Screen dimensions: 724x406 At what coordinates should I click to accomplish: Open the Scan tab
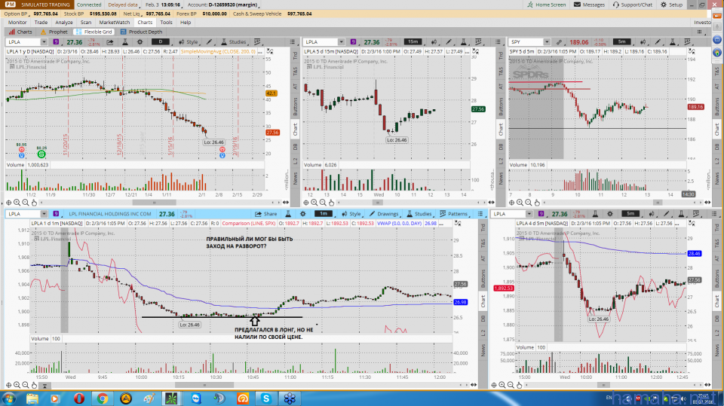tap(86, 22)
